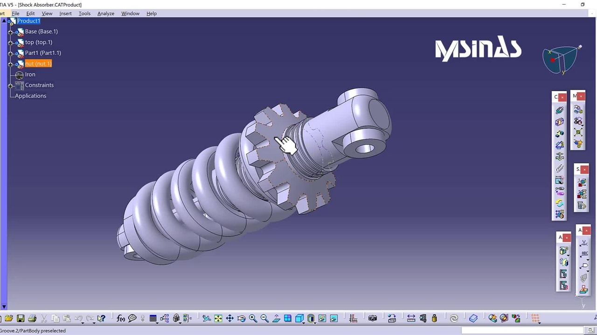Image resolution: width=597 pixels, height=335 pixels.
Task: Click the Print icon
Action: coord(32,318)
